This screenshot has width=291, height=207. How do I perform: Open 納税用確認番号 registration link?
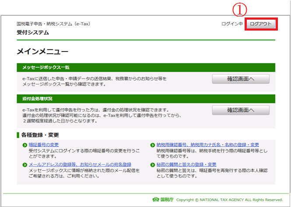pos(208,145)
